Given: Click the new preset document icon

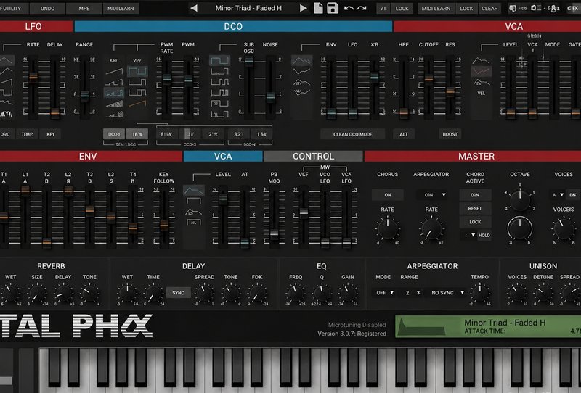Looking at the screenshot, I should [318, 8].
